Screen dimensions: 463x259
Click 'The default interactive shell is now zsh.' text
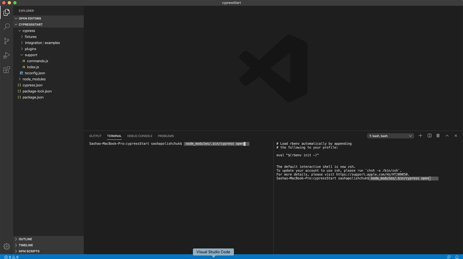tap(316, 167)
